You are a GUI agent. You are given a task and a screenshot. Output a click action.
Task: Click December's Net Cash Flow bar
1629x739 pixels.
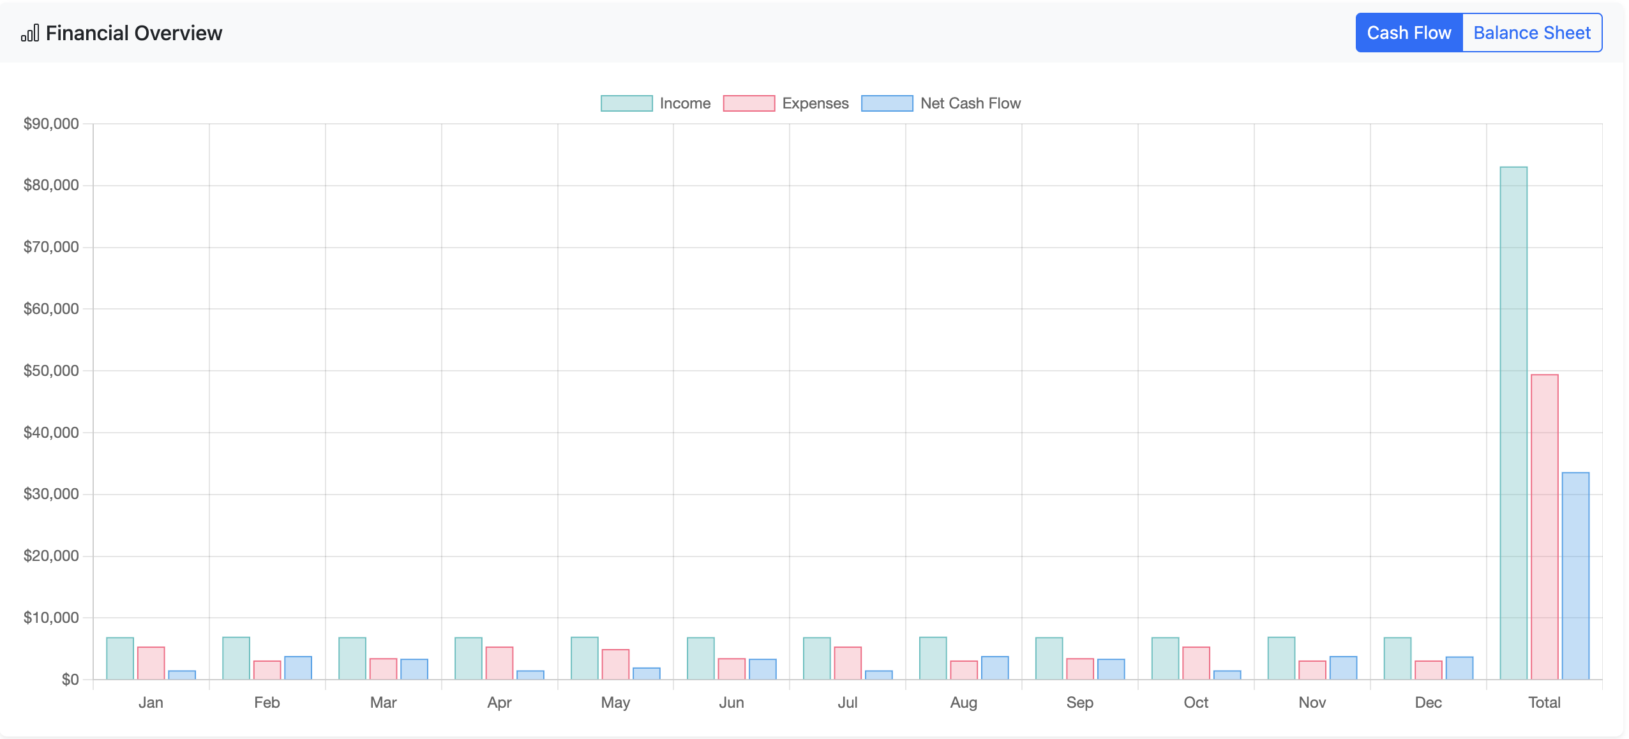1459,668
